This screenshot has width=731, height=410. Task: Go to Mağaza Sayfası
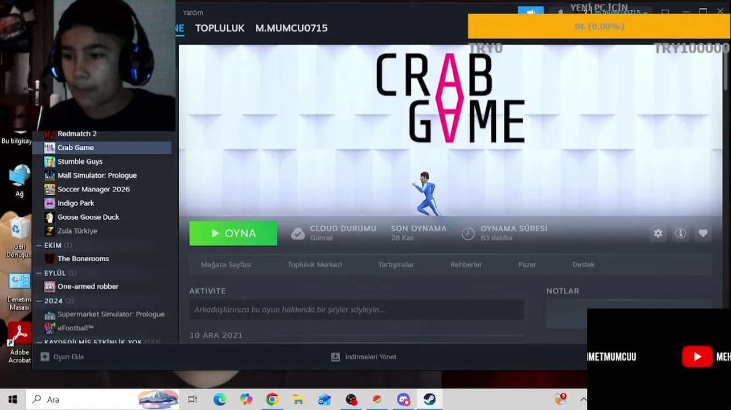coord(226,265)
